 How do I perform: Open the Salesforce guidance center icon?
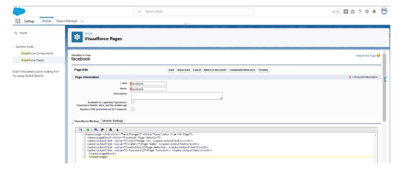coord(353,11)
